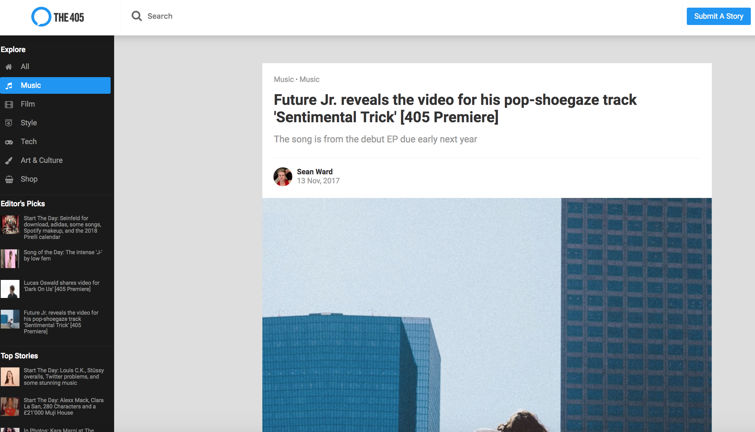Click the search magnifier icon
This screenshot has width=755, height=432.
[x=136, y=16]
